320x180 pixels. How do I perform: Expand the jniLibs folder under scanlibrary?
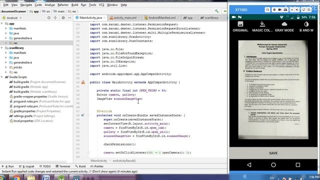[x=6, y=67]
